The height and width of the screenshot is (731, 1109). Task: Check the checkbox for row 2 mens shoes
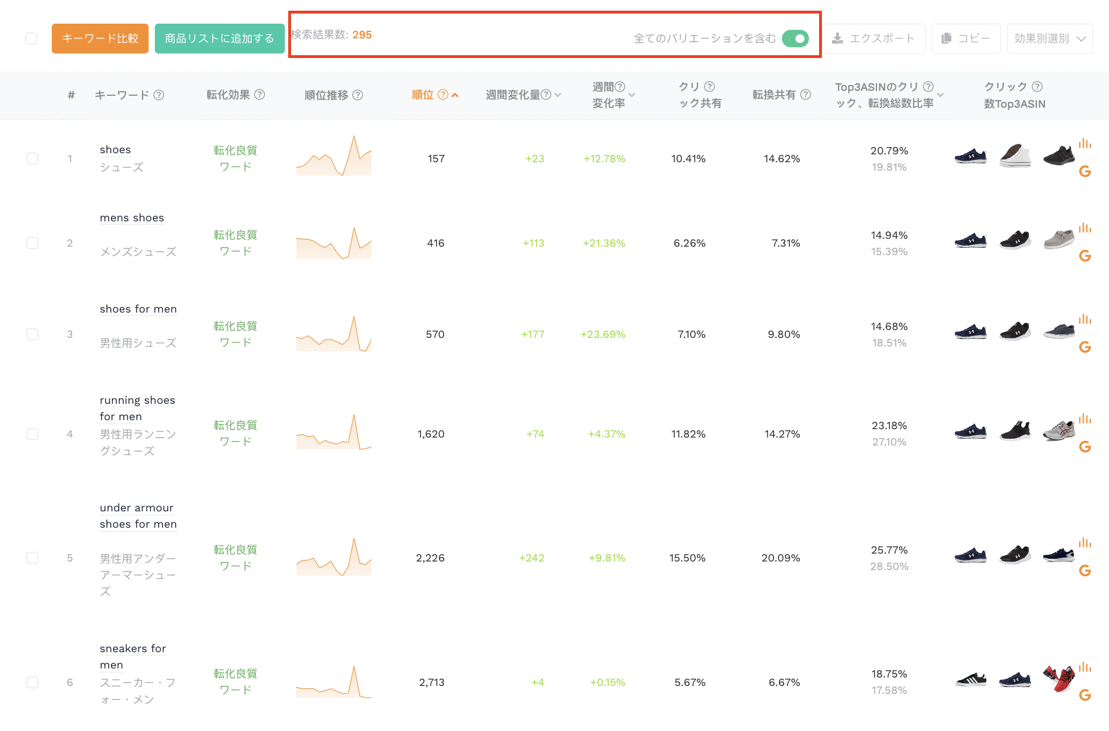pyautogui.click(x=33, y=243)
